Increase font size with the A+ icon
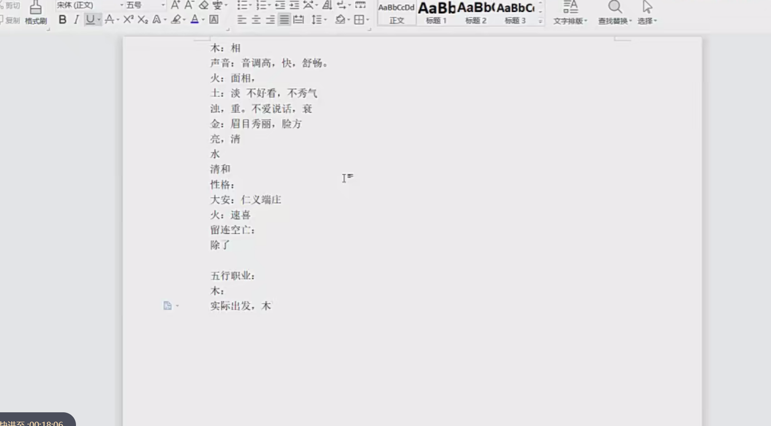 [174, 6]
